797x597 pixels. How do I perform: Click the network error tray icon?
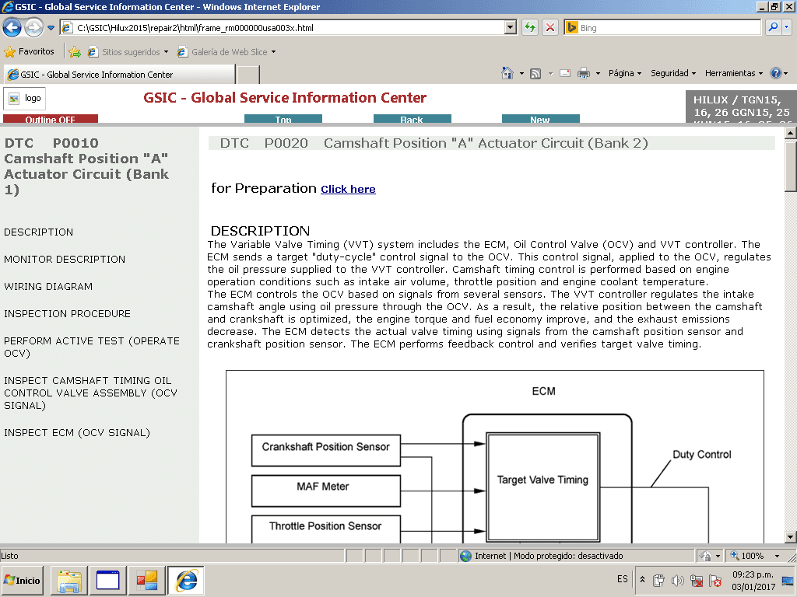point(697,580)
